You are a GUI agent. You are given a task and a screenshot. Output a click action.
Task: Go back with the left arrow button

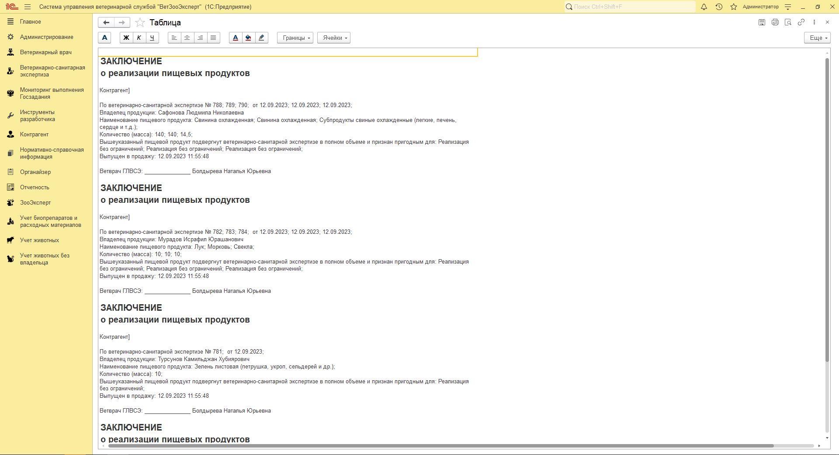tap(106, 22)
